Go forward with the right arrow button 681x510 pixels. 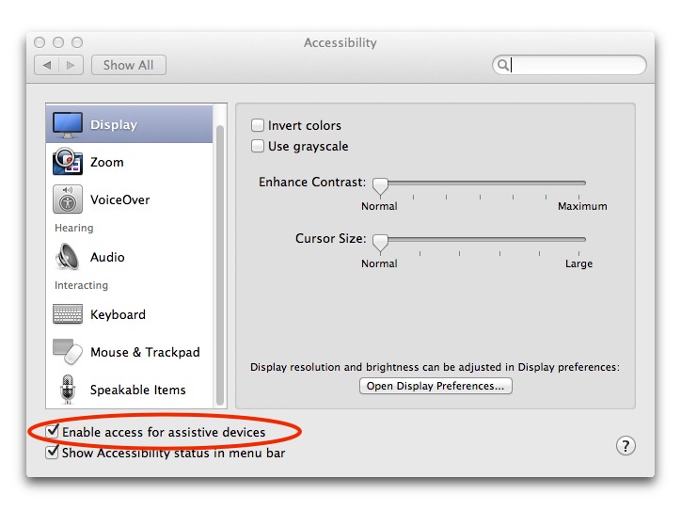click(71, 65)
